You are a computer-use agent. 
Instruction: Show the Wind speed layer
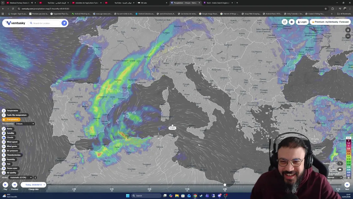tap(10, 142)
